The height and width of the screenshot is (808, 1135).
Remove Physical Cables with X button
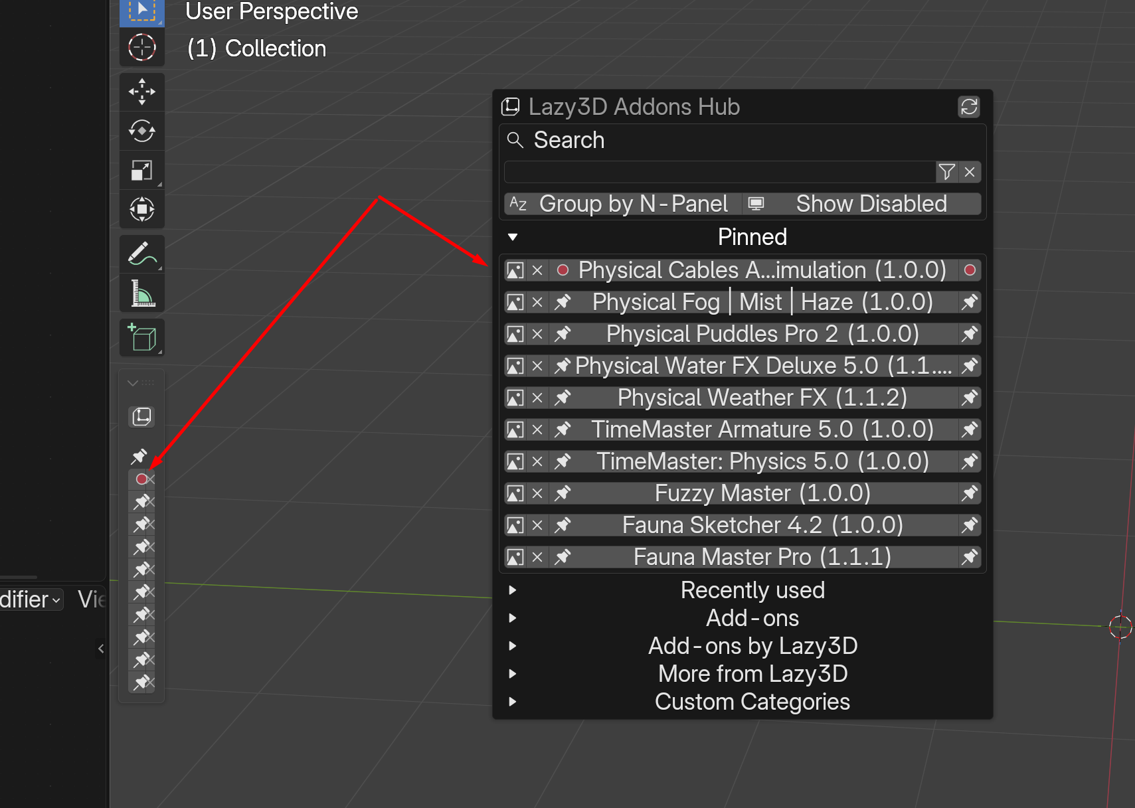click(537, 270)
